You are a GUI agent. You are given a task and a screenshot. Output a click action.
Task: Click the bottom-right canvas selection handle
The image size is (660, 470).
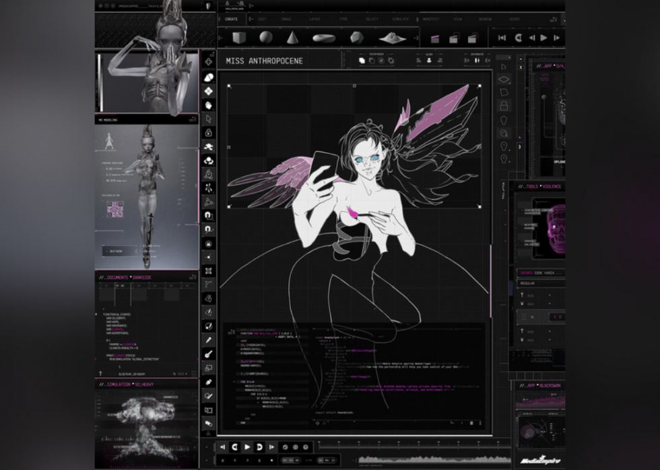pos(480,206)
